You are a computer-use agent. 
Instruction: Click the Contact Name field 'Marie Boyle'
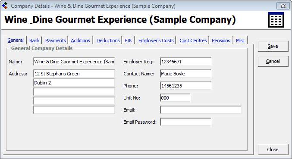coord(185,74)
